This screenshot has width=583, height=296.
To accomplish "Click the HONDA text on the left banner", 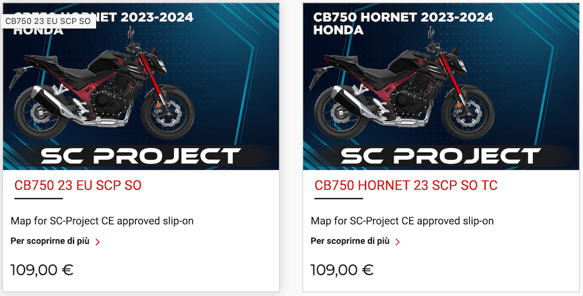I will pyautogui.click(x=38, y=31).
